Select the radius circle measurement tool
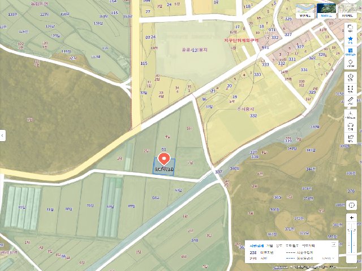Image resolution: width=362 pixels, height=271 pixels. click(x=351, y=77)
